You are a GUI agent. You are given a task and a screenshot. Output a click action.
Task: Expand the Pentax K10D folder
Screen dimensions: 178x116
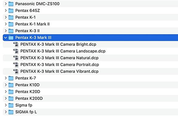pos(6,85)
